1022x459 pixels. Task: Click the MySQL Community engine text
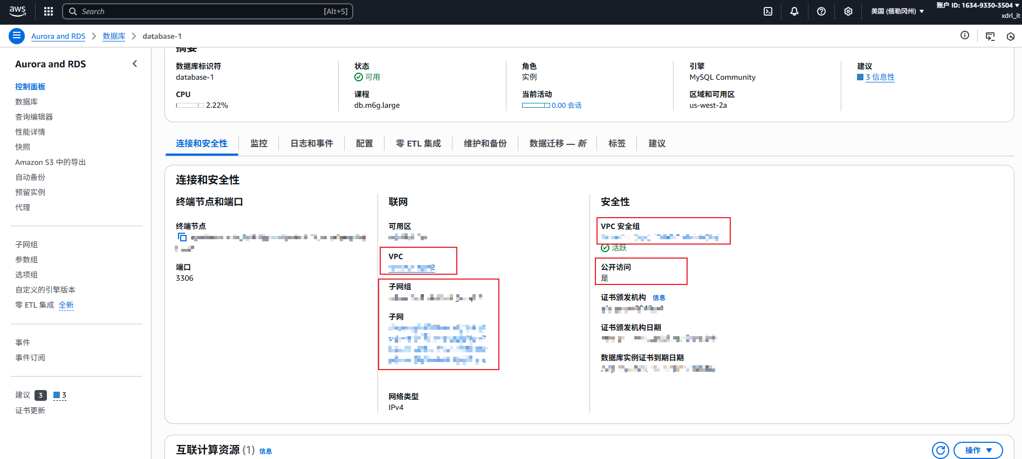click(723, 77)
